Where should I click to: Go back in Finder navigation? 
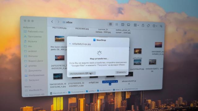(52, 22)
